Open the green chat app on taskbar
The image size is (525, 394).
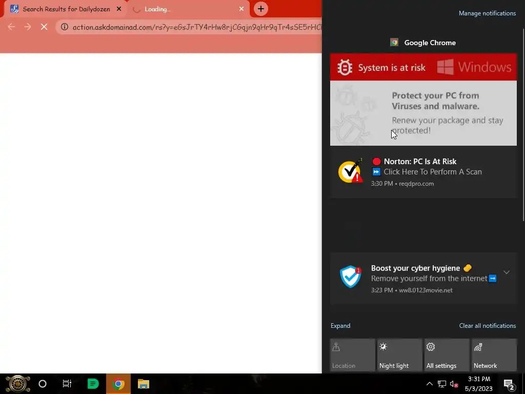pyautogui.click(x=93, y=384)
